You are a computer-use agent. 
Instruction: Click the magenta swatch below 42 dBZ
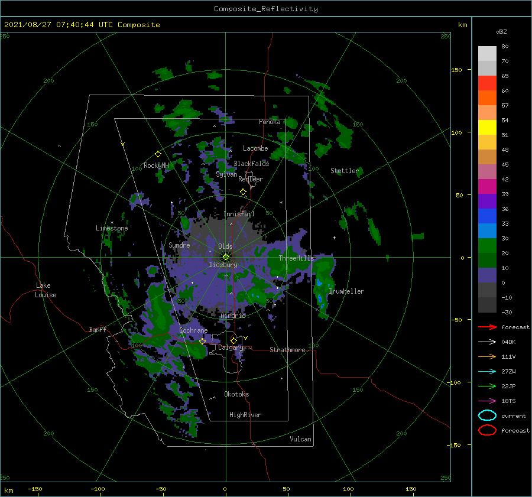pos(487,187)
